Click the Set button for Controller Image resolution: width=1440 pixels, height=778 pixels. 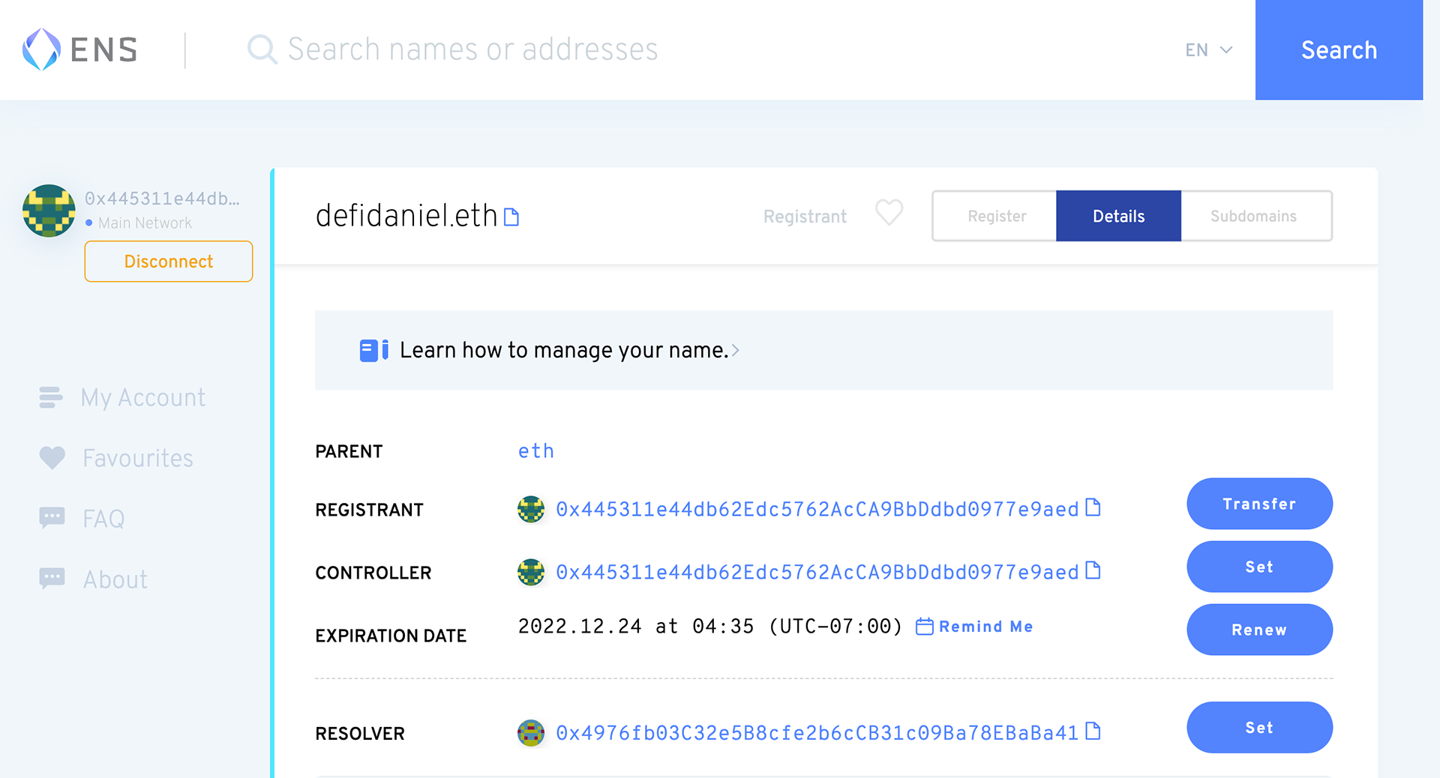coord(1259,567)
